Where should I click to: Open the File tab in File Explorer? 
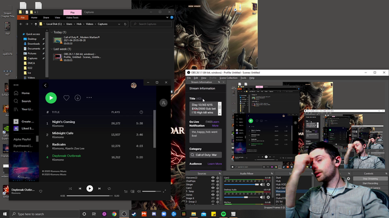22,18
